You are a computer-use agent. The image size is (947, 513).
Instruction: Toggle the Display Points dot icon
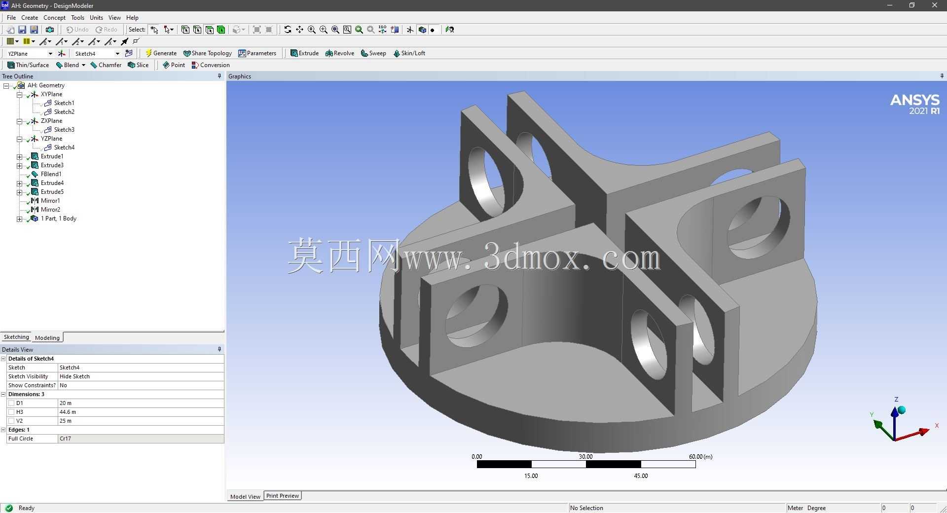pyautogui.click(x=433, y=30)
